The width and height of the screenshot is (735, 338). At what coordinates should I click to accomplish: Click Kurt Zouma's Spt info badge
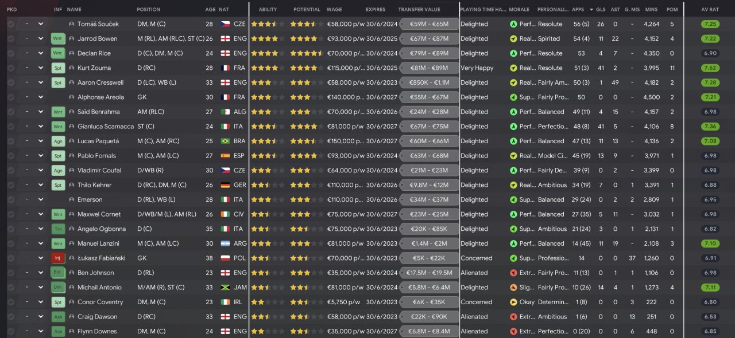(x=58, y=68)
